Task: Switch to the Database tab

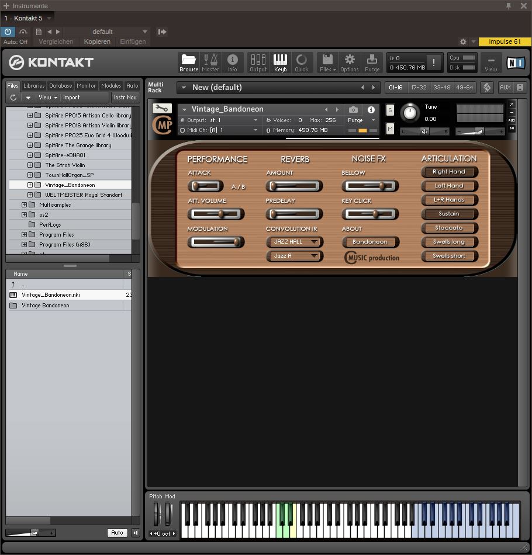Action: pos(61,86)
